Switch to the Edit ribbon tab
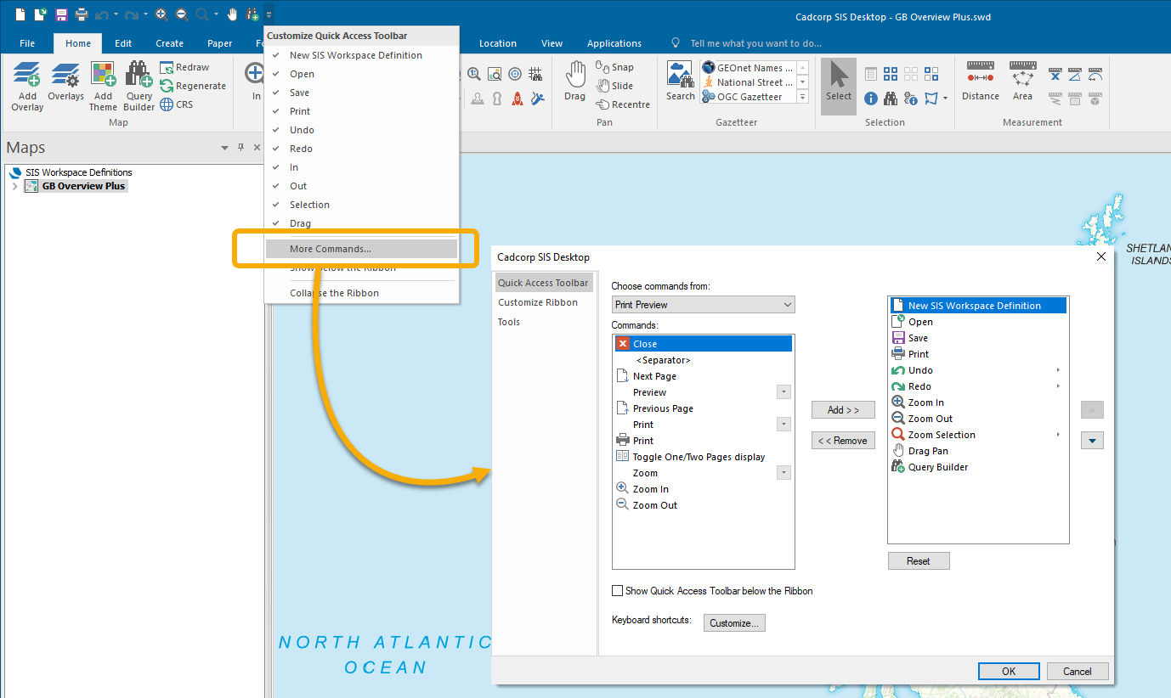Image resolution: width=1171 pixels, height=698 pixels. [x=123, y=43]
